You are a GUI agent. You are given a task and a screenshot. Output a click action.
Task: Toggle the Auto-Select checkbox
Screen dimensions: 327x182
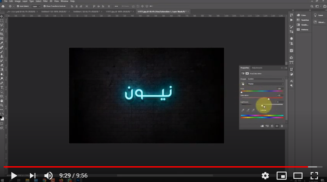[18, 6]
